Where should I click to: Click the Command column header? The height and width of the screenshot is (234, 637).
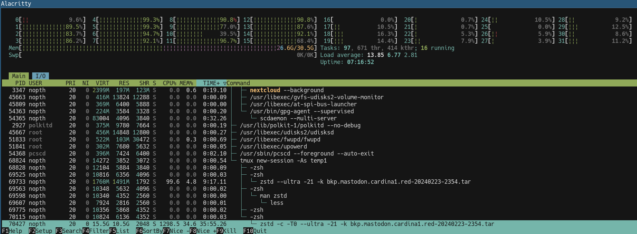[x=238, y=83]
